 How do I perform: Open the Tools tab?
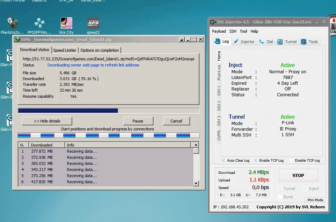coord(309,42)
